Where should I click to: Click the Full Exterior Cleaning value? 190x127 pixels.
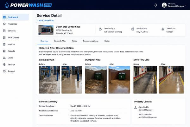click(x=113, y=32)
